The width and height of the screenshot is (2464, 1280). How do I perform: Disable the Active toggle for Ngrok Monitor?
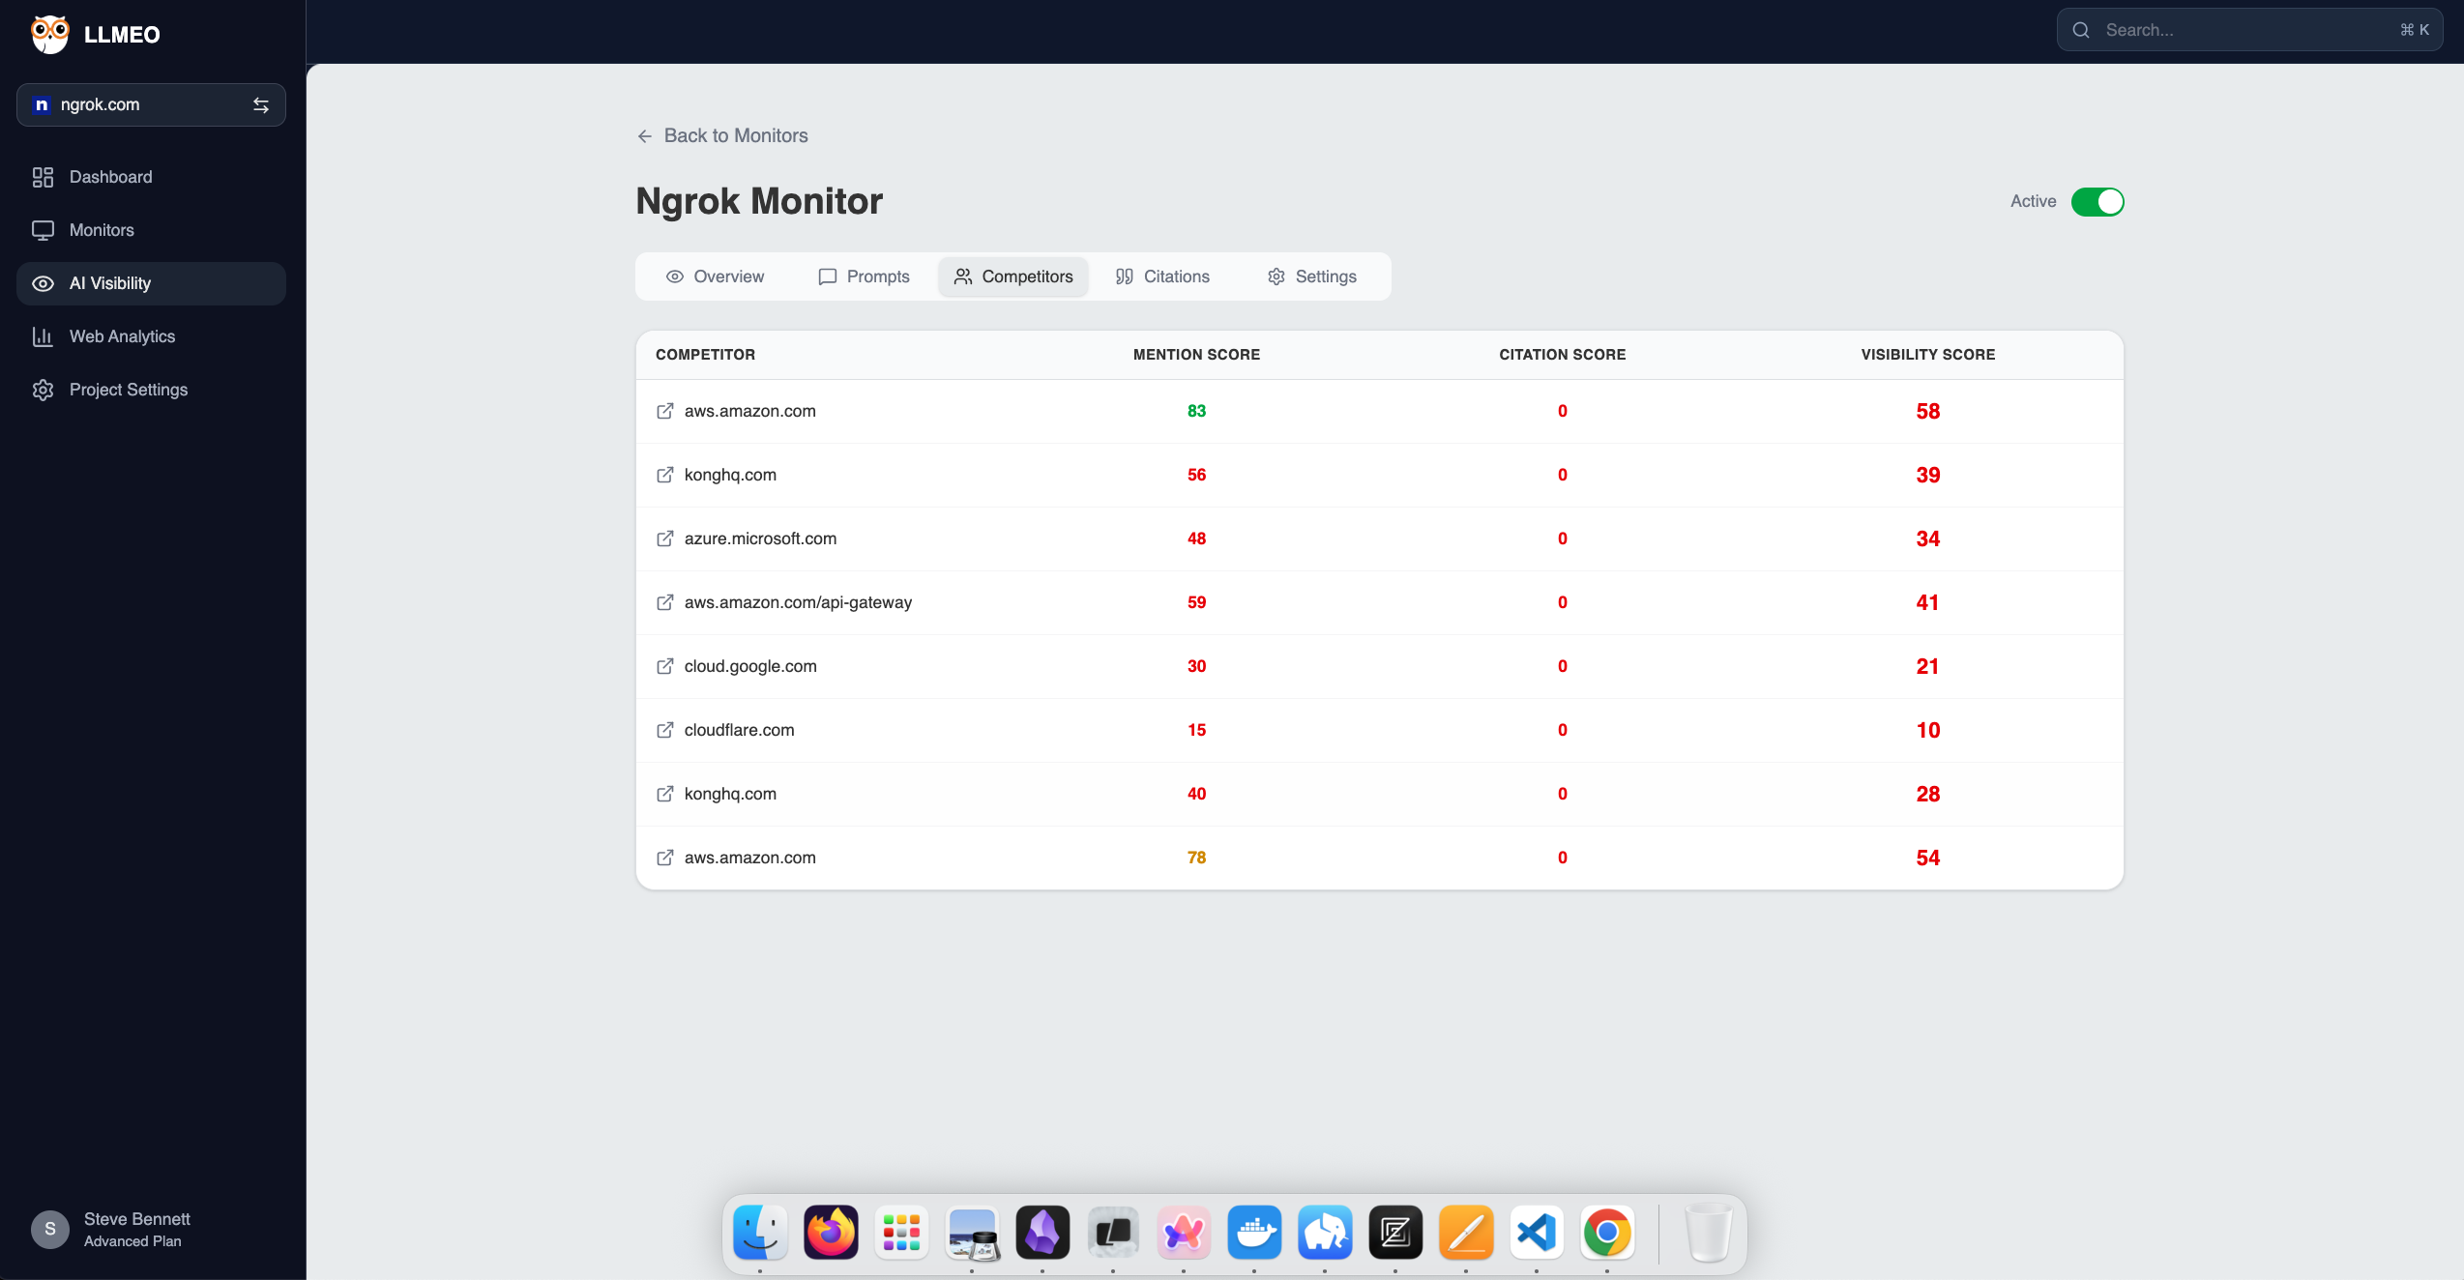[x=2097, y=201]
